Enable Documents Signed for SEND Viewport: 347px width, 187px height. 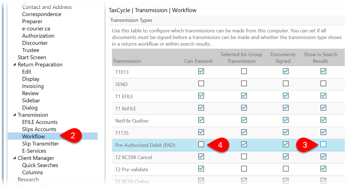click(x=286, y=84)
